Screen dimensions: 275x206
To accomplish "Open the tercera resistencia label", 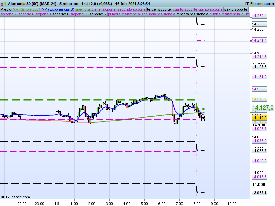I will click(192, 14).
